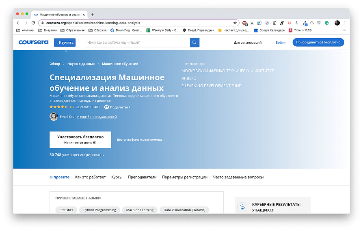Click Data Visualization (DataViz) skill tag
This screenshot has width=363, height=231.
pyautogui.click(x=184, y=210)
